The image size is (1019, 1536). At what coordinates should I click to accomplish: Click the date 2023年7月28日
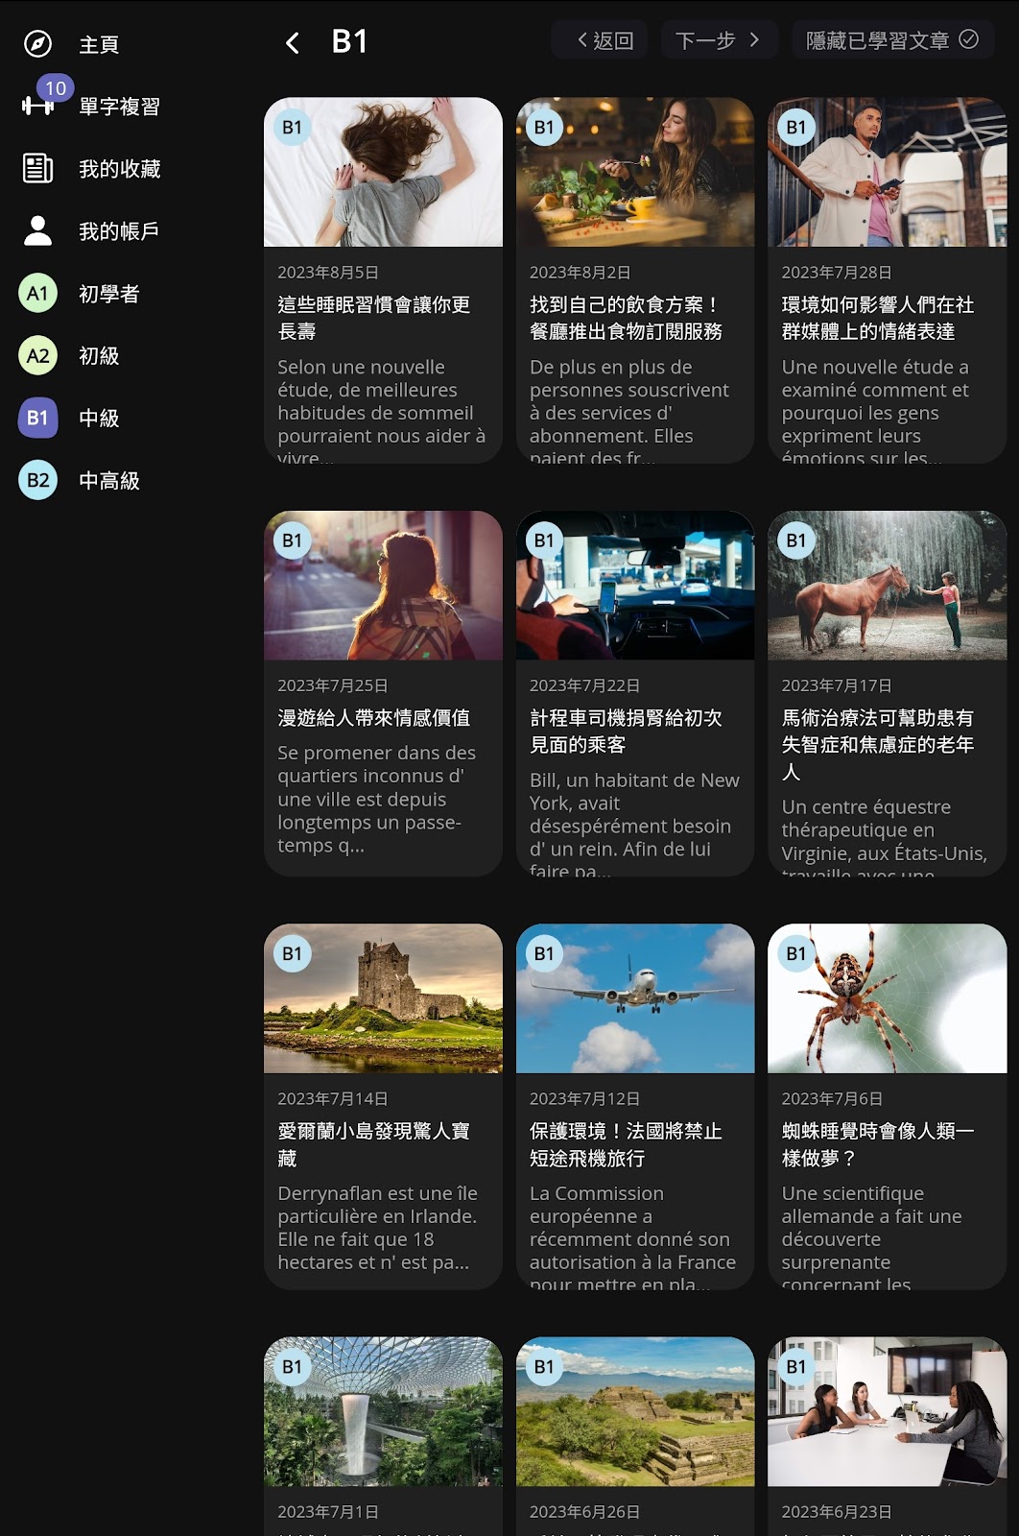tap(837, 273)
